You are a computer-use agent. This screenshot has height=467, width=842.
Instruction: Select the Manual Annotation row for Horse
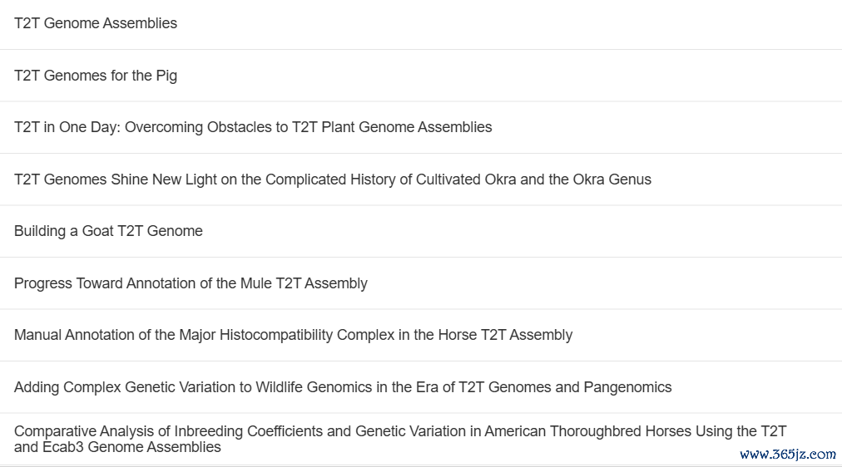421,336
